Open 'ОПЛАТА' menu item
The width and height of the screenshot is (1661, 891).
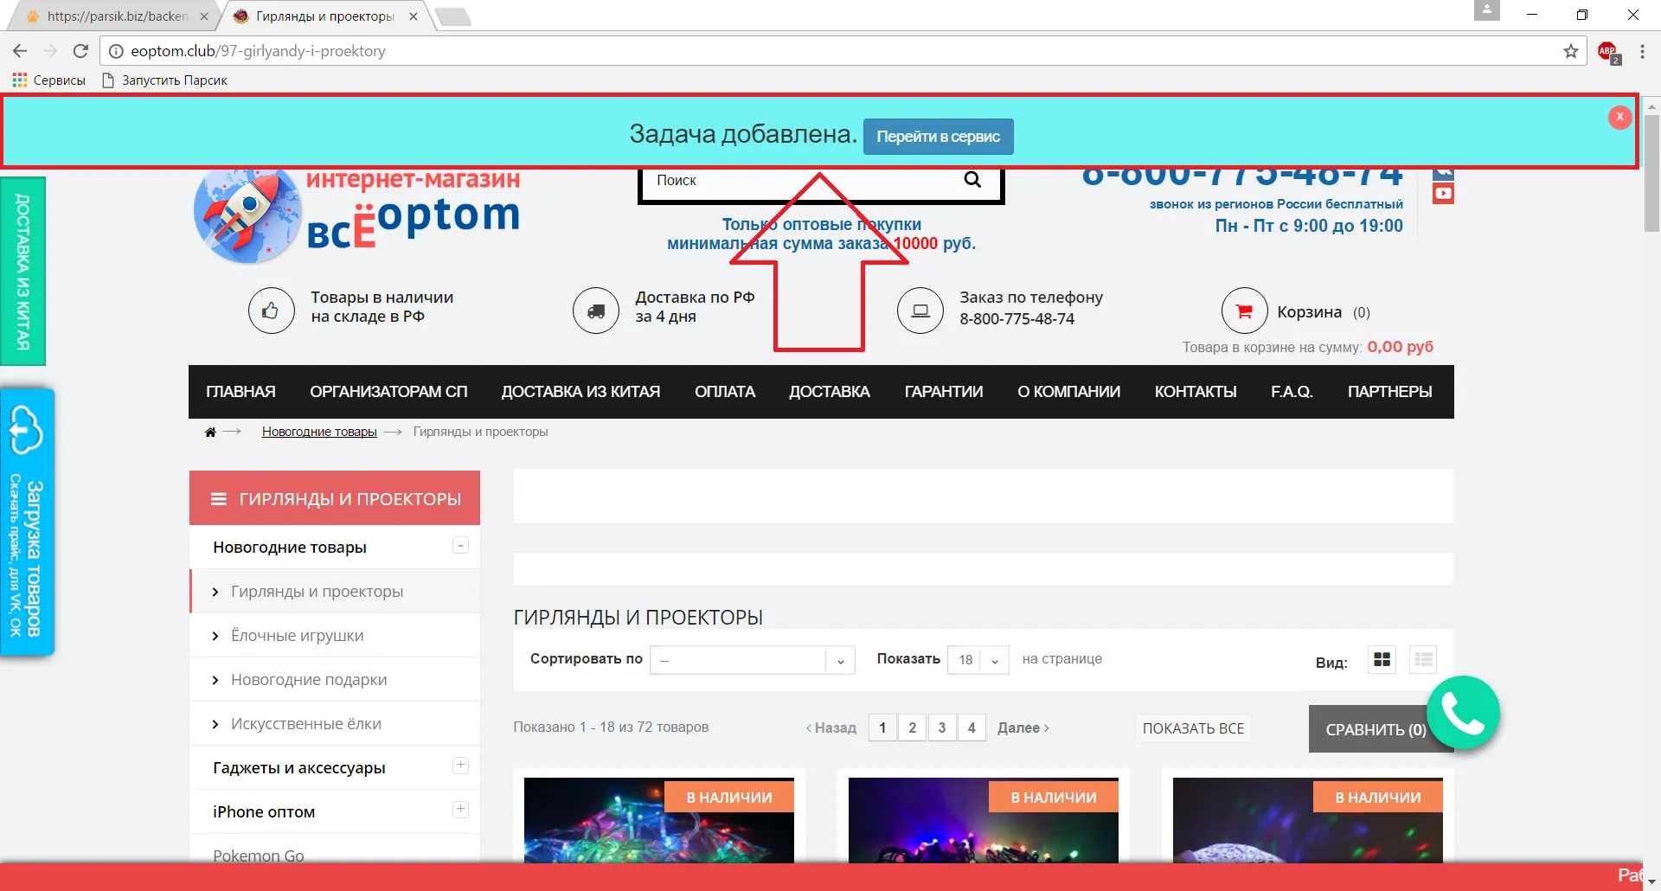click(725, 392)
